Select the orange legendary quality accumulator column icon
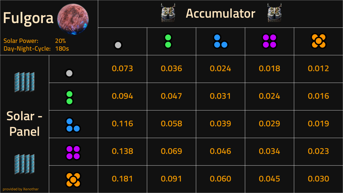This screenshot has height=193, width=343. tap(318, 41)
